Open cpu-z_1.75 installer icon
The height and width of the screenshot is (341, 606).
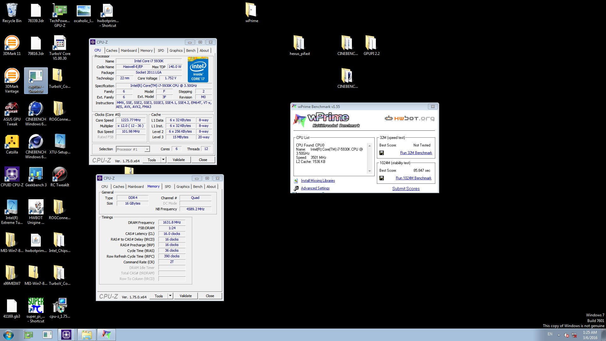[60, 308]
